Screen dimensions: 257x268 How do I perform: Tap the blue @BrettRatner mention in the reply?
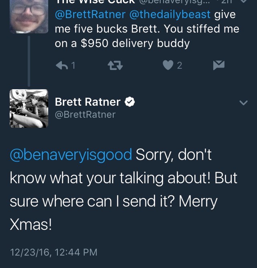click(89, 15)
